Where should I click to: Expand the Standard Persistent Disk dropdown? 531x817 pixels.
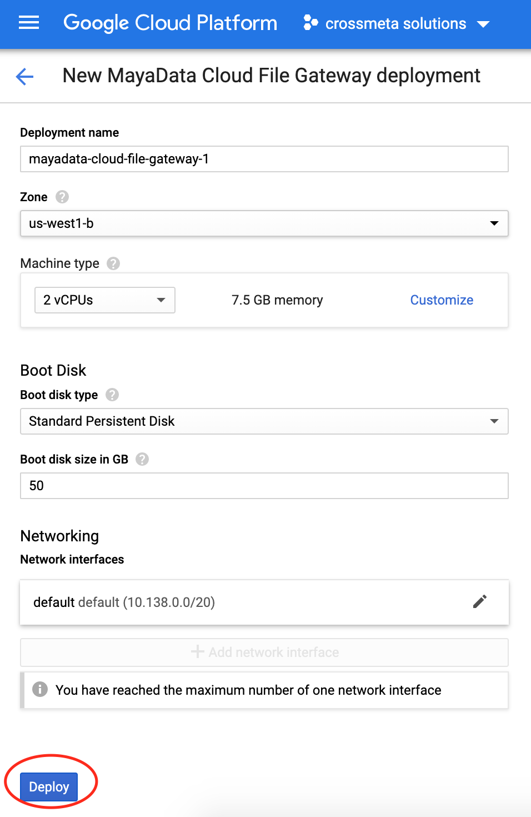[264, 421]
